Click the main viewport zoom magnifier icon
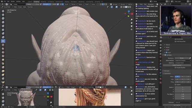Image resolution: width=192 pixels, height=108 pixels. point(131,19)
